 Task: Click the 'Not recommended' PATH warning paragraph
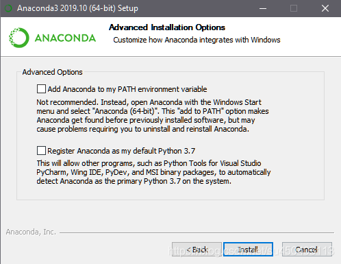(153, 116)
